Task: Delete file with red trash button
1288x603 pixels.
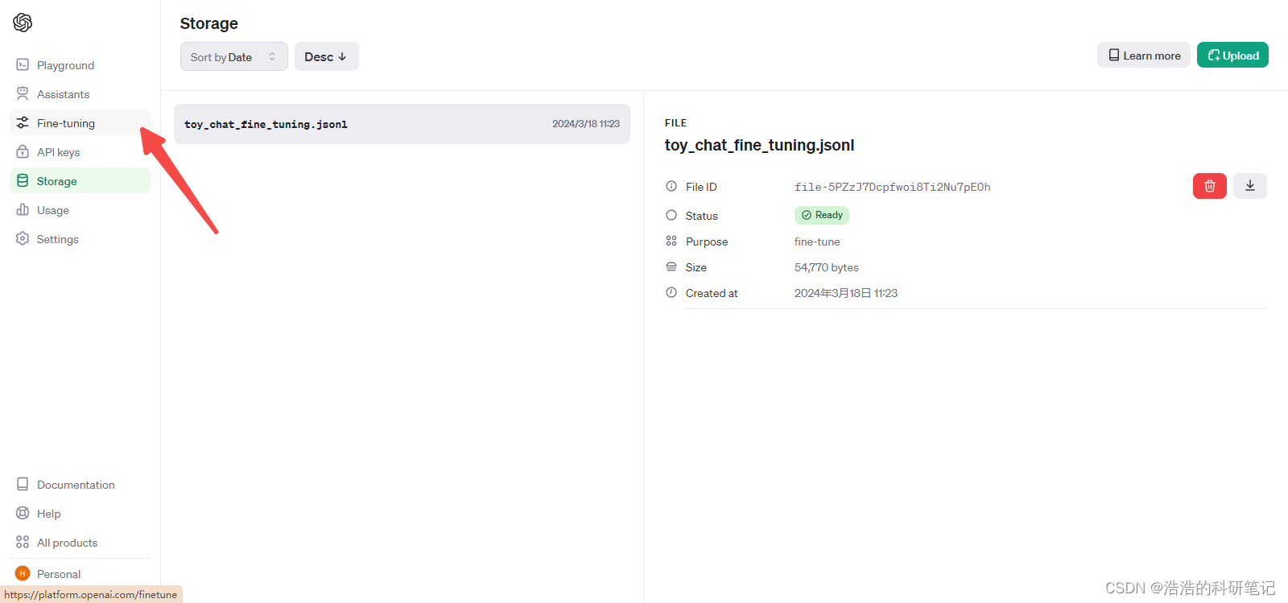Action: (1209, 186)
